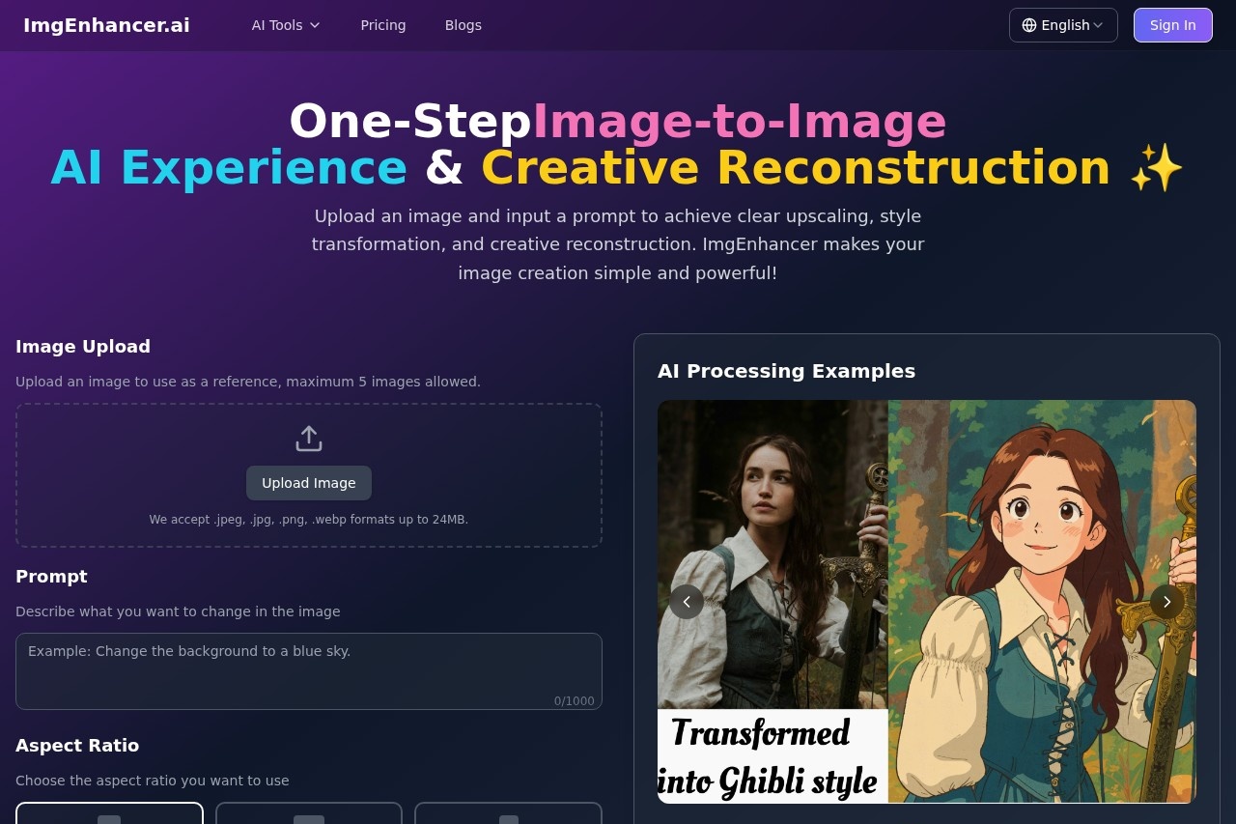Select the aspect ratio icon on the third card
This screenshot has height=824, width=1236.
pos(508,818)
